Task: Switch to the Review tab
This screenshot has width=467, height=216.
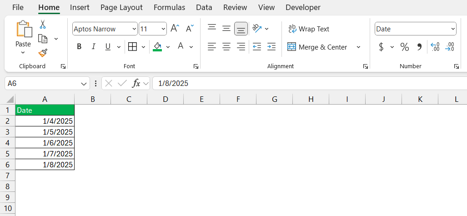Action: pyautogui.click(x=235, y=7)
